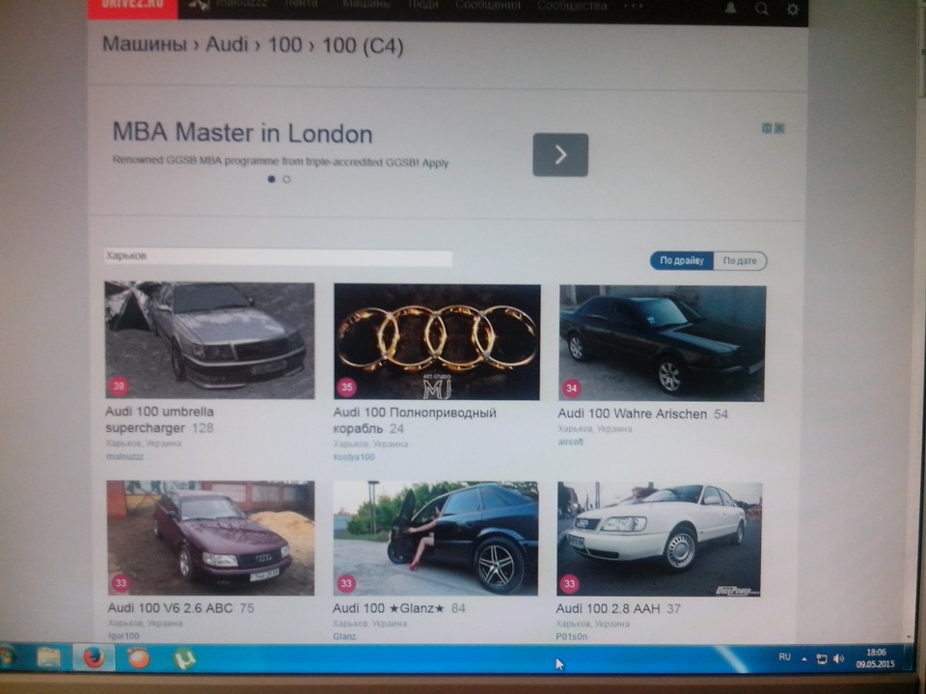The height and width of the screenshot is (694, 926).
Task: Open the site search magnifier icon
Action: pos(762,8)
